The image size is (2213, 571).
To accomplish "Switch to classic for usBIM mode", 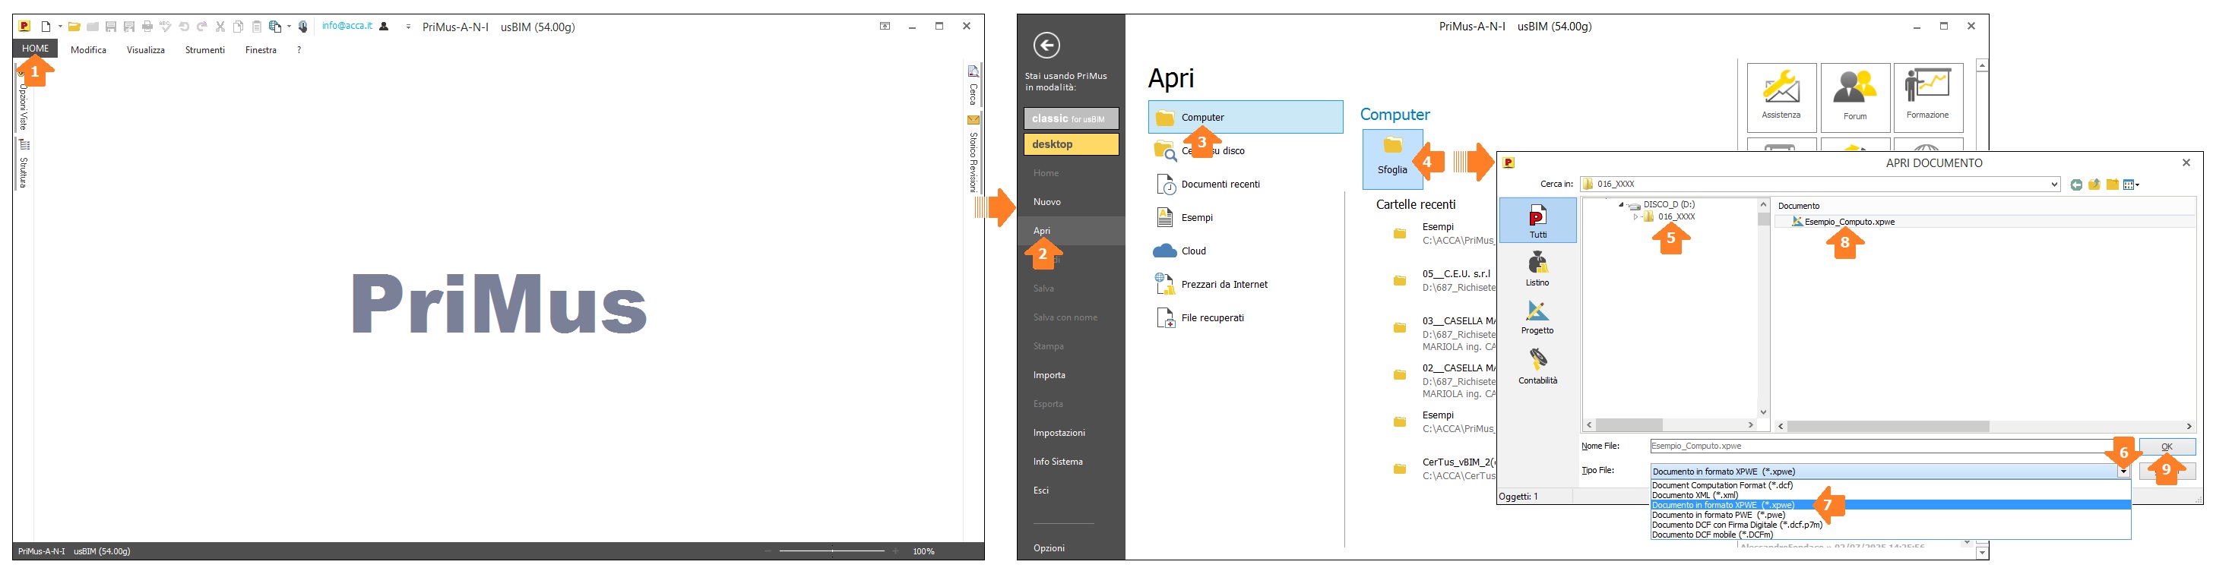I will point(1071,118).
